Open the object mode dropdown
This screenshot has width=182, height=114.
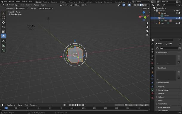(13, 5)
